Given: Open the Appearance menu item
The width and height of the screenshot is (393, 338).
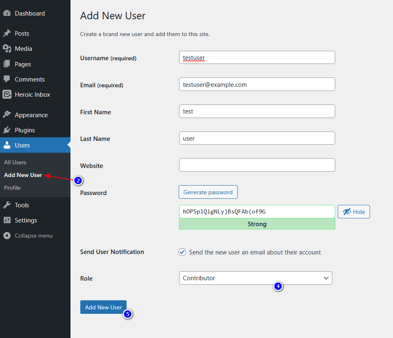Looking at the screenshot, I should [x=31, y=115].
